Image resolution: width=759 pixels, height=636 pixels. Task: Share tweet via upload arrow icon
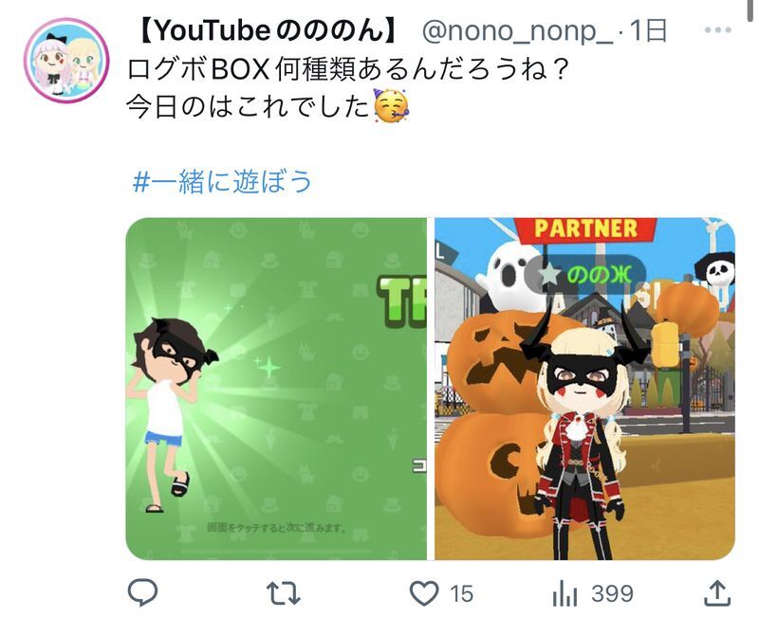tap(716, 593)
